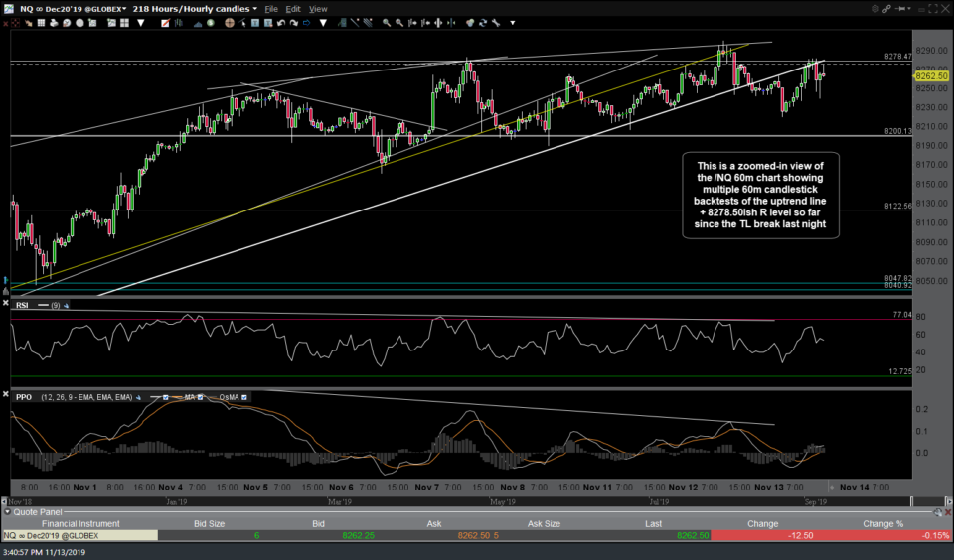This screenshot has height=560, width=954.
Task: Click the green dollar circle icon
Action: tap(210, 23)
